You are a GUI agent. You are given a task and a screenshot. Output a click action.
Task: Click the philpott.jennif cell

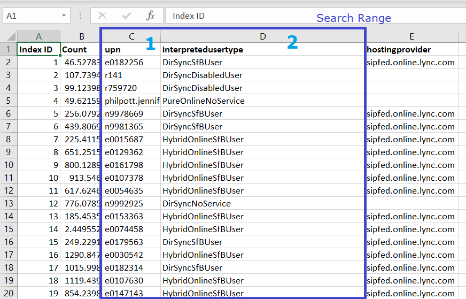[131, 101]
